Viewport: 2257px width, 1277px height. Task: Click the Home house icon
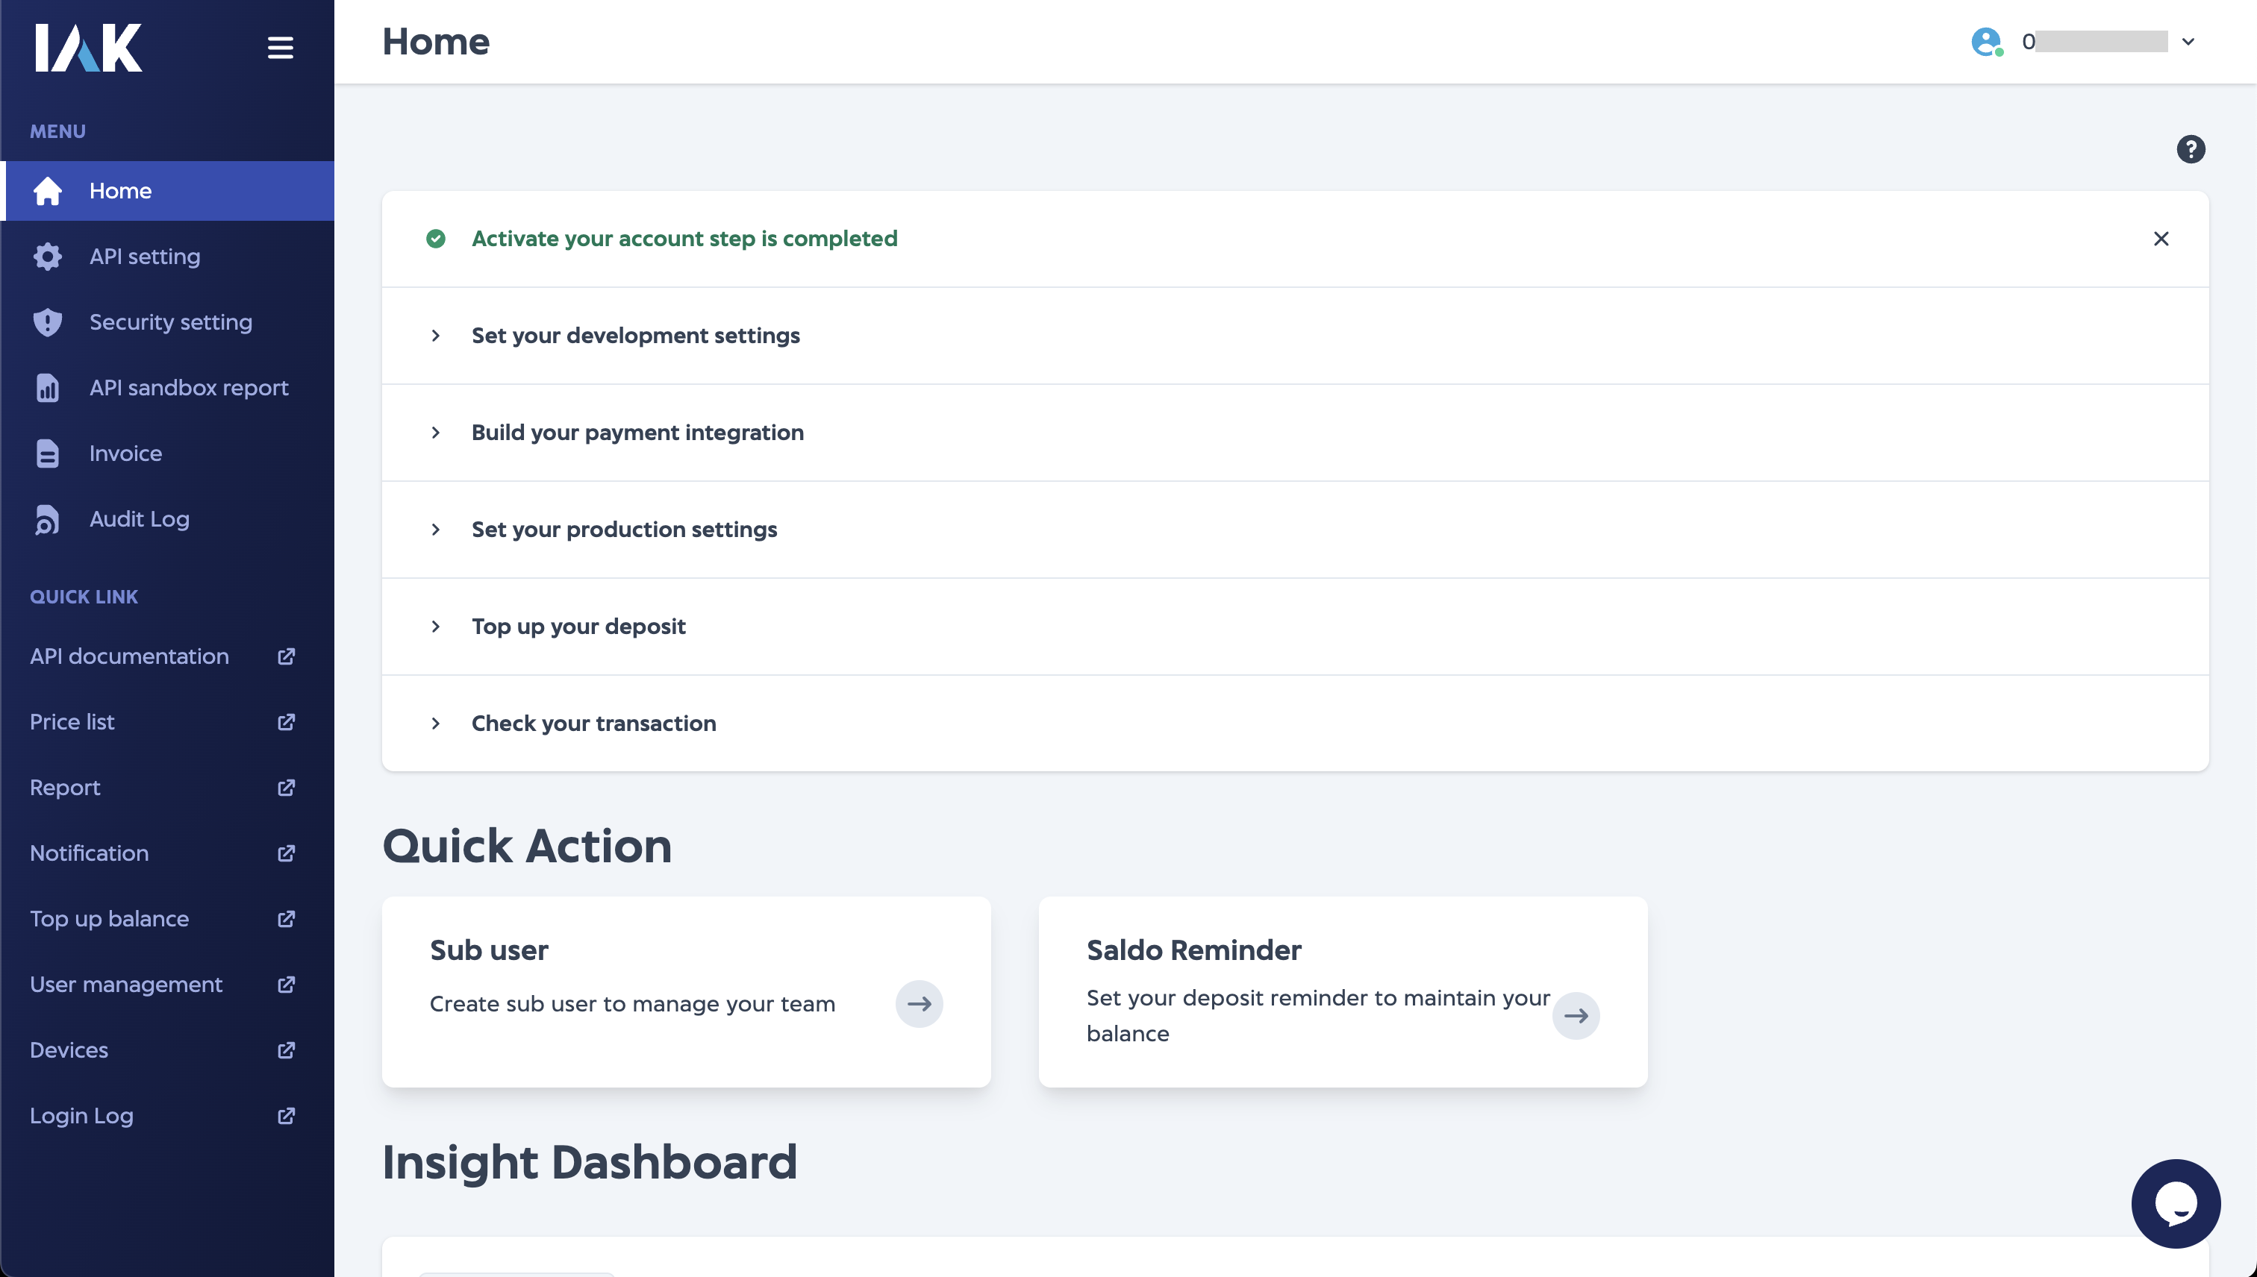point(47,190)
